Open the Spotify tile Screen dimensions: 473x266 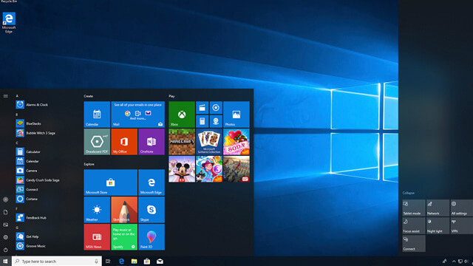(124, 237)
